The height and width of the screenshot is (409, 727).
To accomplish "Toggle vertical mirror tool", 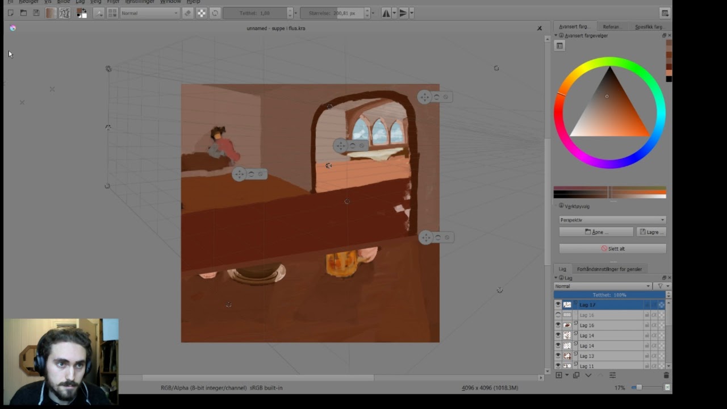I will pos(403,13).
